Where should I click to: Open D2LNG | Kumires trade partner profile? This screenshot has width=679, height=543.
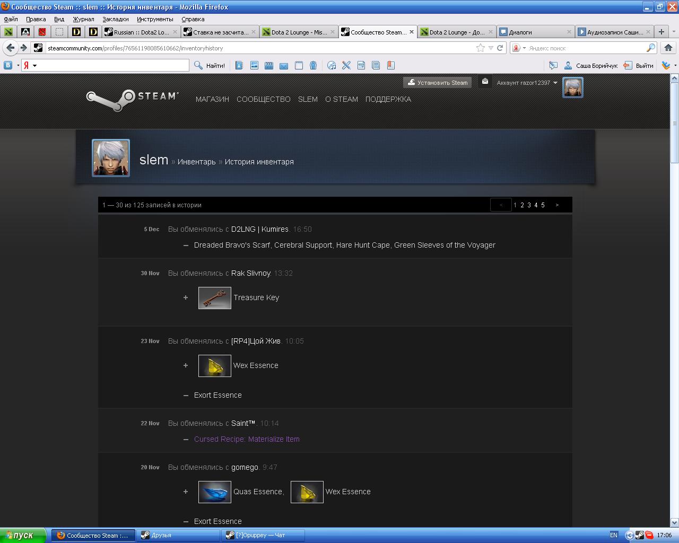pyautogui.click(x=260, y=229)
